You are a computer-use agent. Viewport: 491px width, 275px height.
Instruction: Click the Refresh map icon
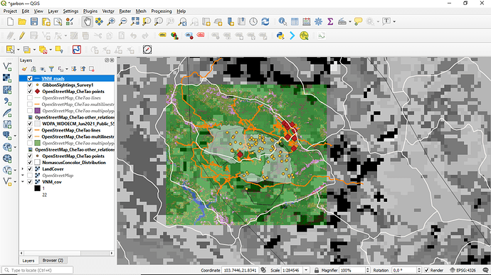265,21
